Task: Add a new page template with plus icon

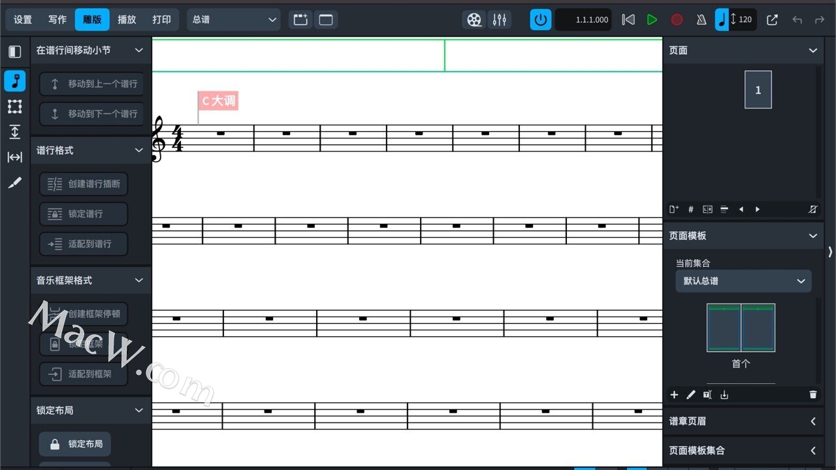Action: click(675, 395)
